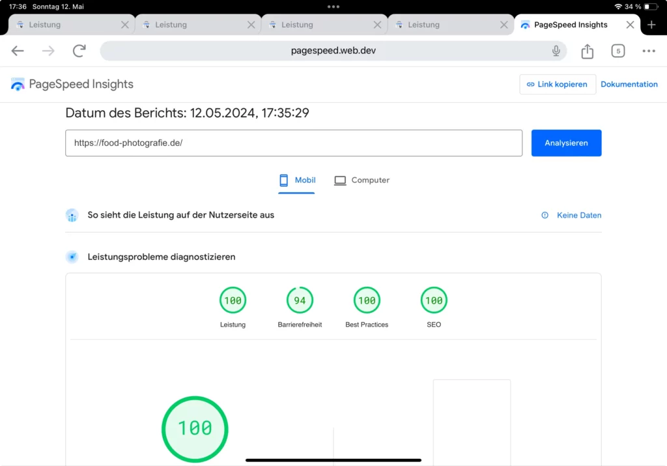Click the Analysieren button

(566, 143)
